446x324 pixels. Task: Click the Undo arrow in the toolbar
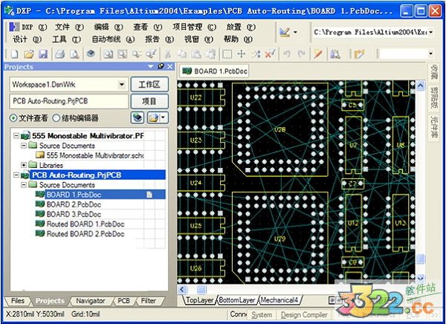coord(288,54)
